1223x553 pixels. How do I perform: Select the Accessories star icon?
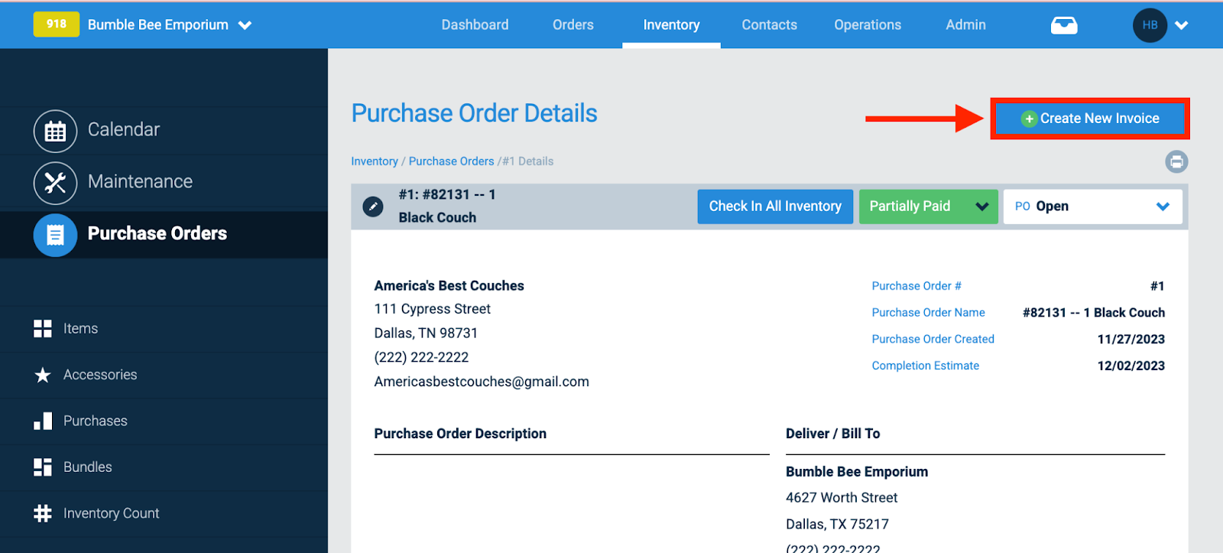tap(42, 375)
